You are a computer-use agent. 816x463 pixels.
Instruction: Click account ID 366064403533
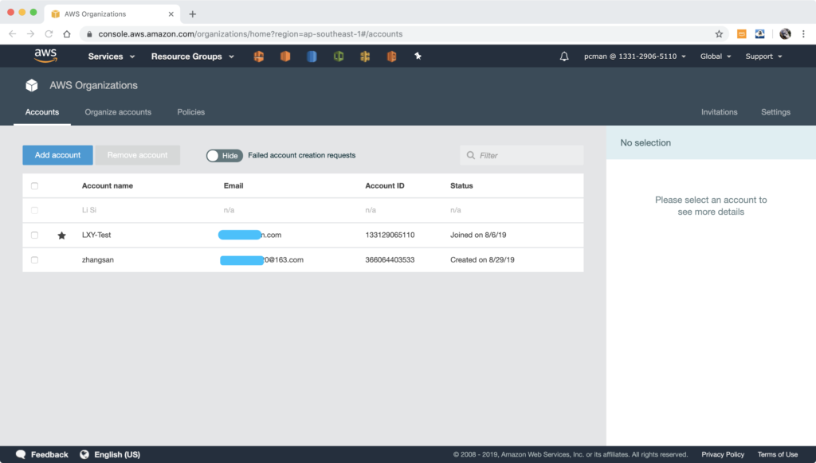click(x=390, y=260)
